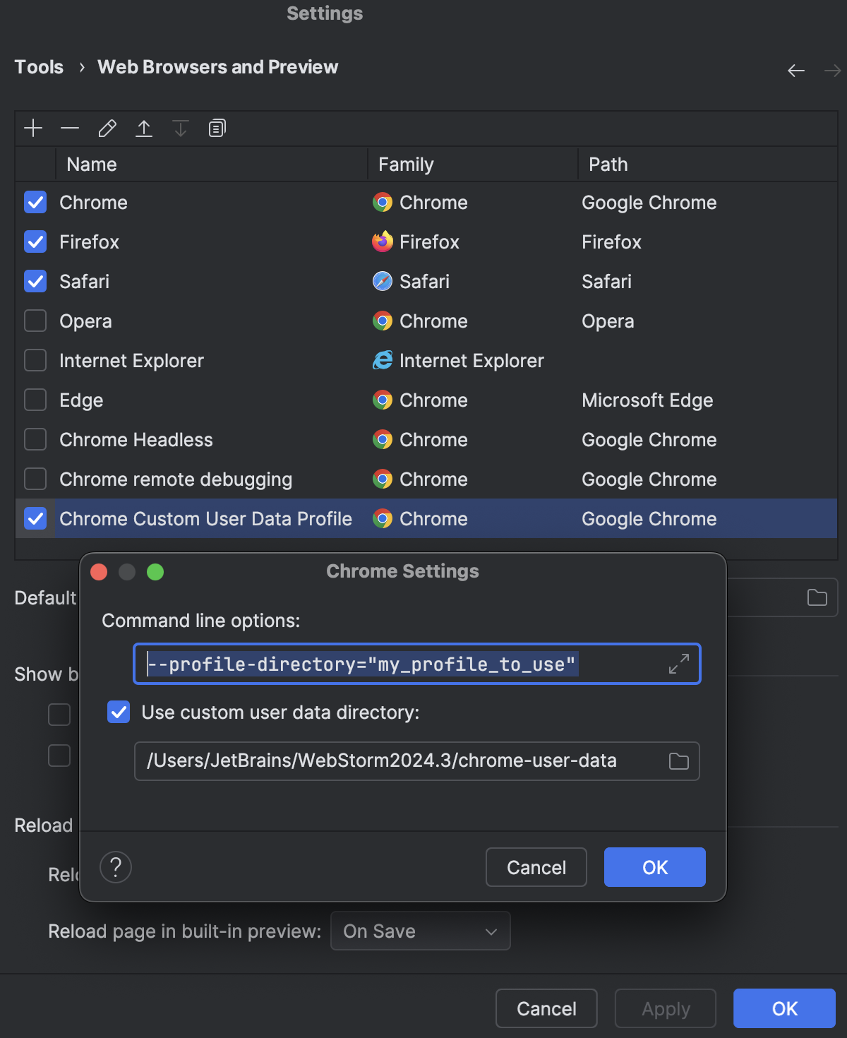This screenshot has height=1038, width=847.
Task: Enable the Opera browser checkbox
Action: coord(35,321)
